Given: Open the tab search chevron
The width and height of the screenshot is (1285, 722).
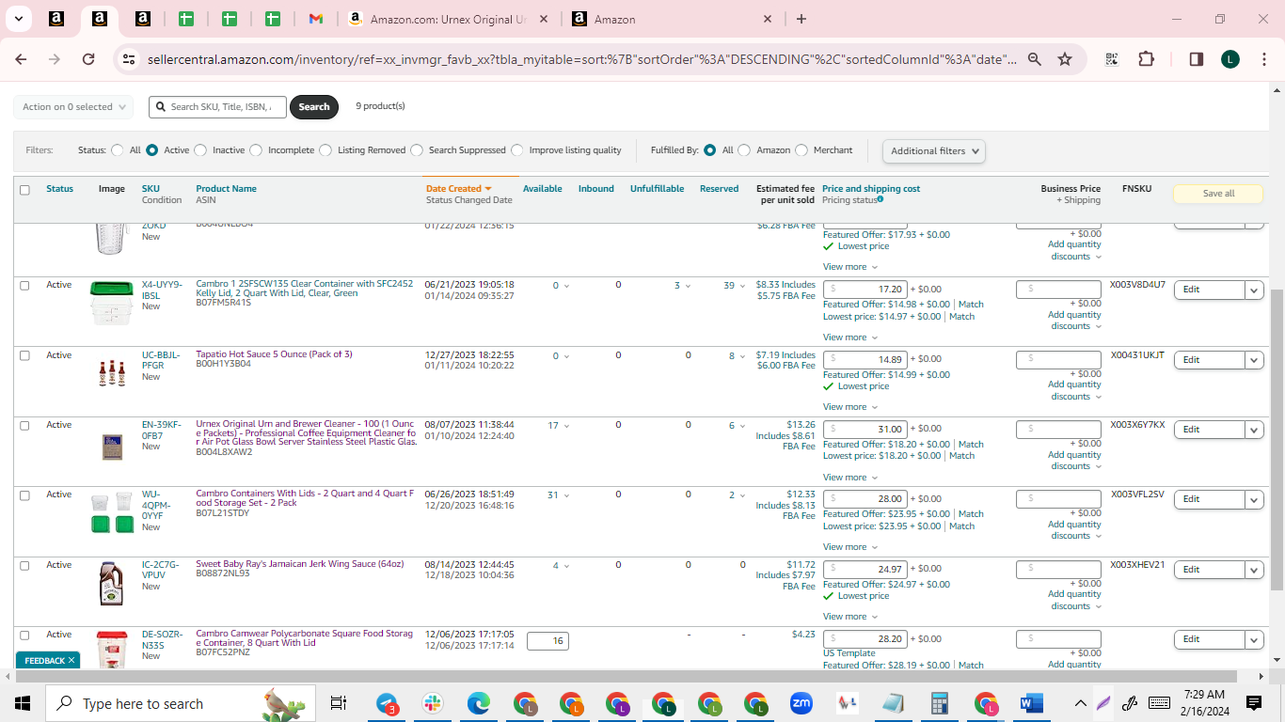Looking at the screenshot, I should coord(18,19).
